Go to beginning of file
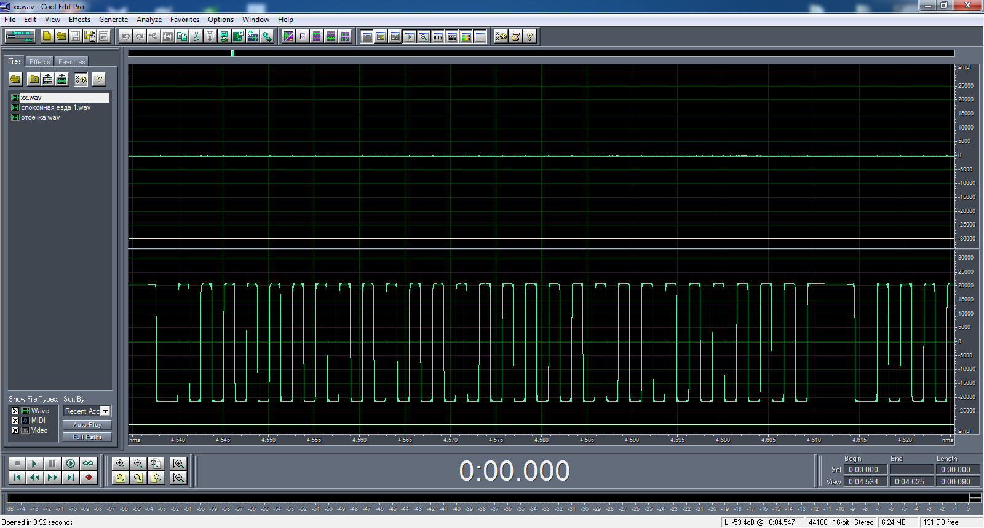This screenshot has height=528, width=984. (x=17, y=478)
